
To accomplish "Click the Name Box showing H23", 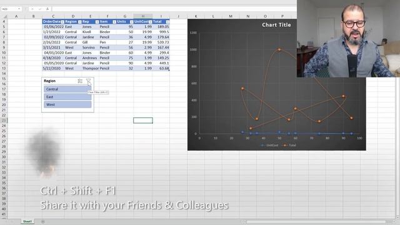I will (x=9, y=9).
